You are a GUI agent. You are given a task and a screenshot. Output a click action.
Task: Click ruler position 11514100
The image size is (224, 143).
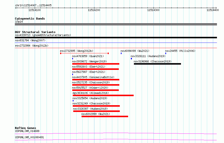pos(34,10)
